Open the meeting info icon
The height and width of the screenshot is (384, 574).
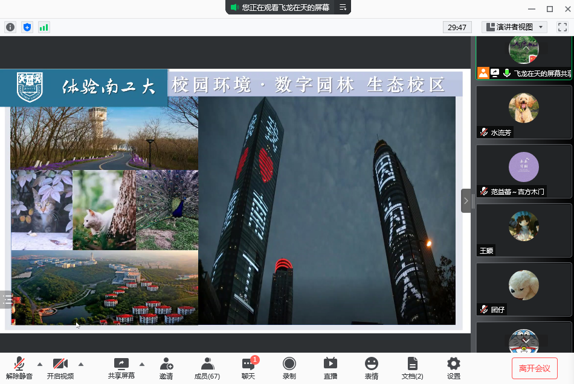(10, 27)
